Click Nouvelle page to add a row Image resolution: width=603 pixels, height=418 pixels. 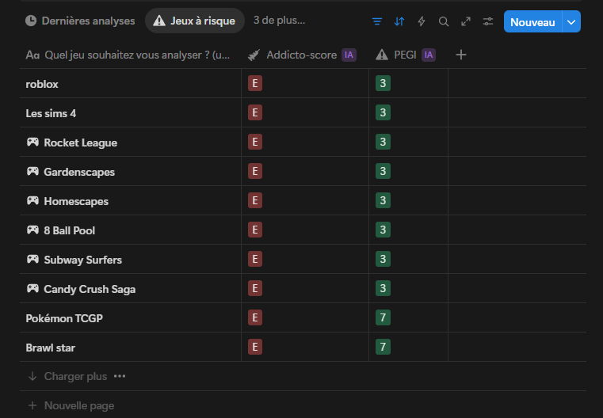[x=78, y=405]
